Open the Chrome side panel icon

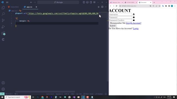169,6
